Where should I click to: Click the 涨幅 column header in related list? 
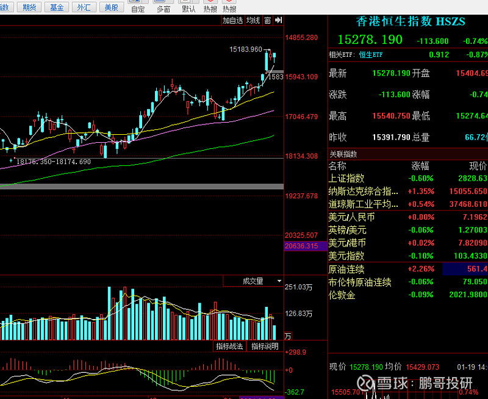(420, 166)
